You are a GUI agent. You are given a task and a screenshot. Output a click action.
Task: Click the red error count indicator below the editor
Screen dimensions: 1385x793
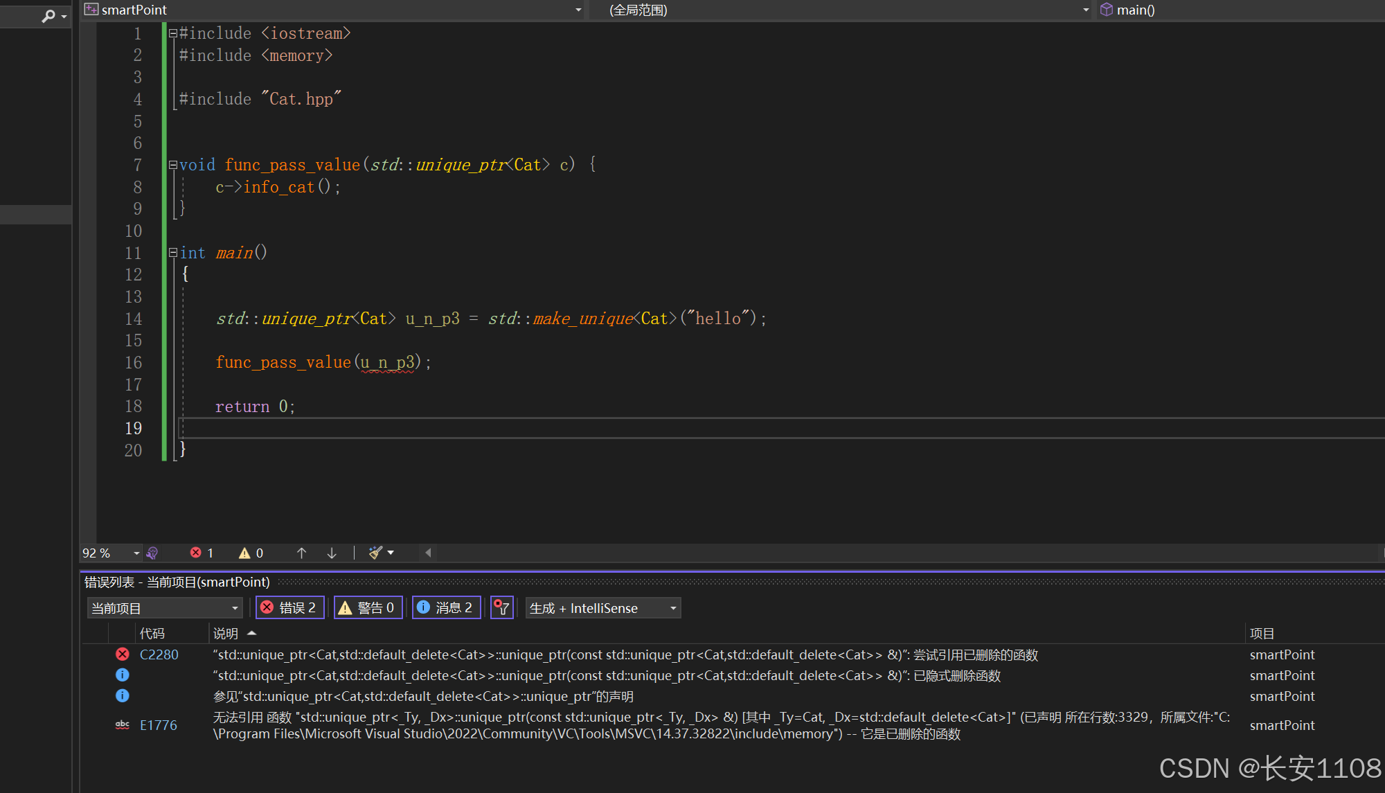[x=202, y=553]
